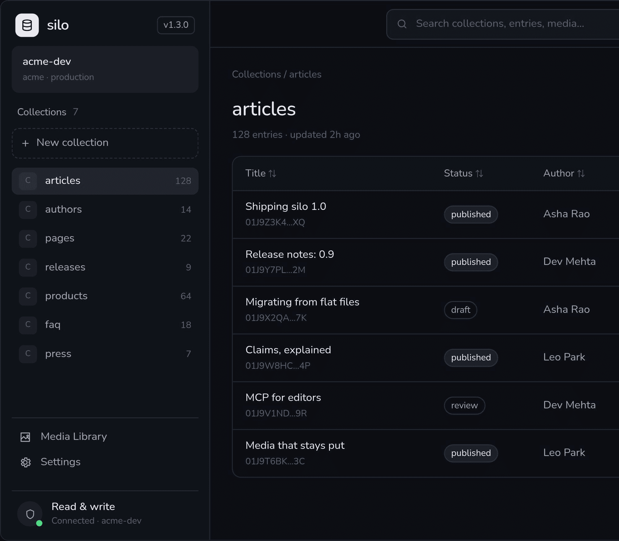Image resolution: width=619 pixels, height=541 pixels.
Task: Click the C icon beside faq
Action: click(x=28, y=325)
